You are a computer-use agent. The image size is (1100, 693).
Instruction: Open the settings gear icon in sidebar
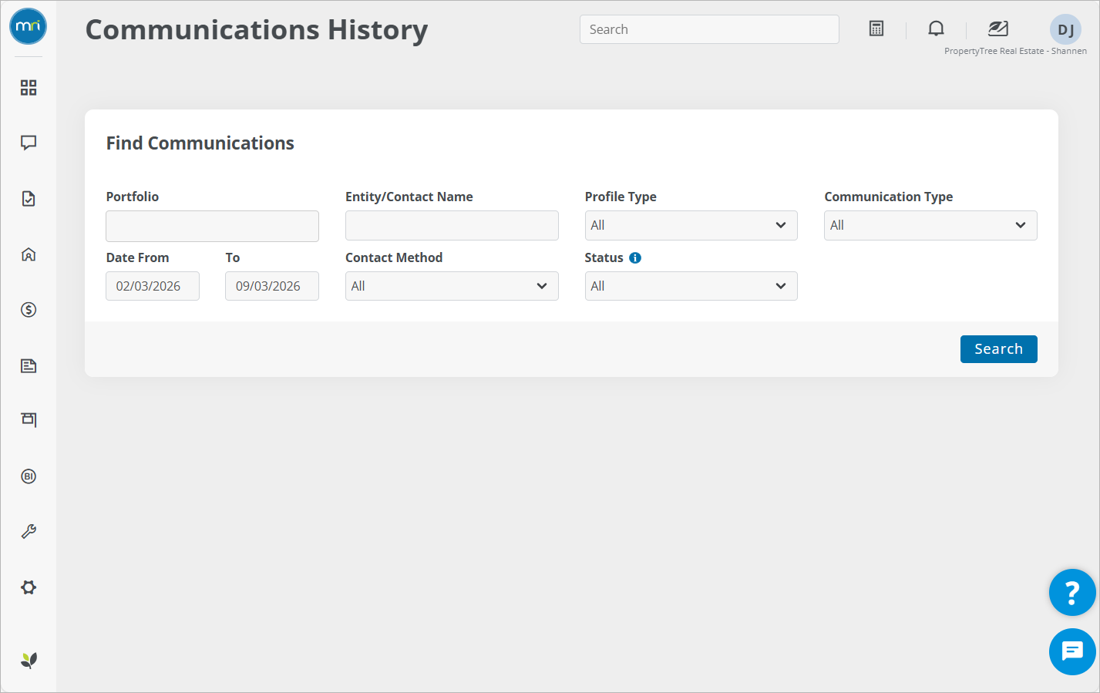click(x=29, y=587)
